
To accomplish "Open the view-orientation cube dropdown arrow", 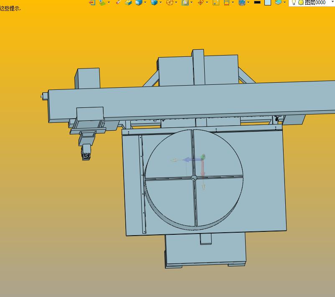I will click(x=161, y=3).
